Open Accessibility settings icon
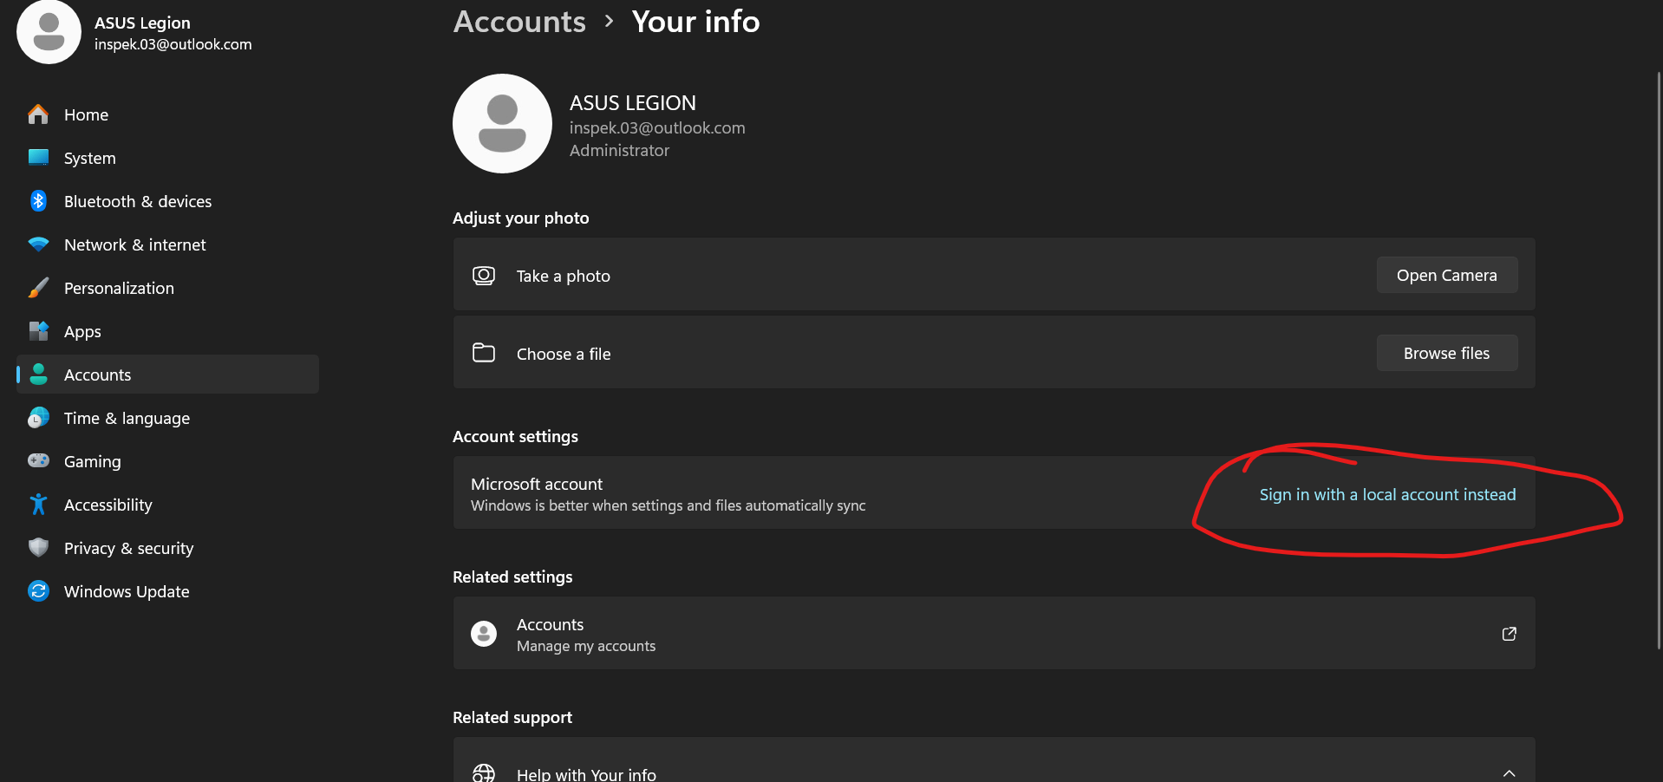 tap(38, 505)
